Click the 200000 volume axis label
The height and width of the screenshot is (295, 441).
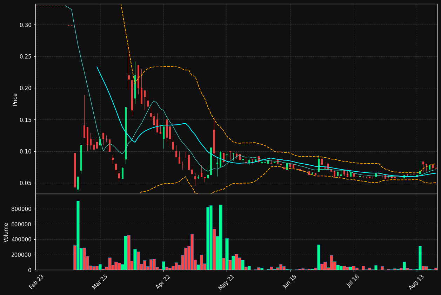22,255
